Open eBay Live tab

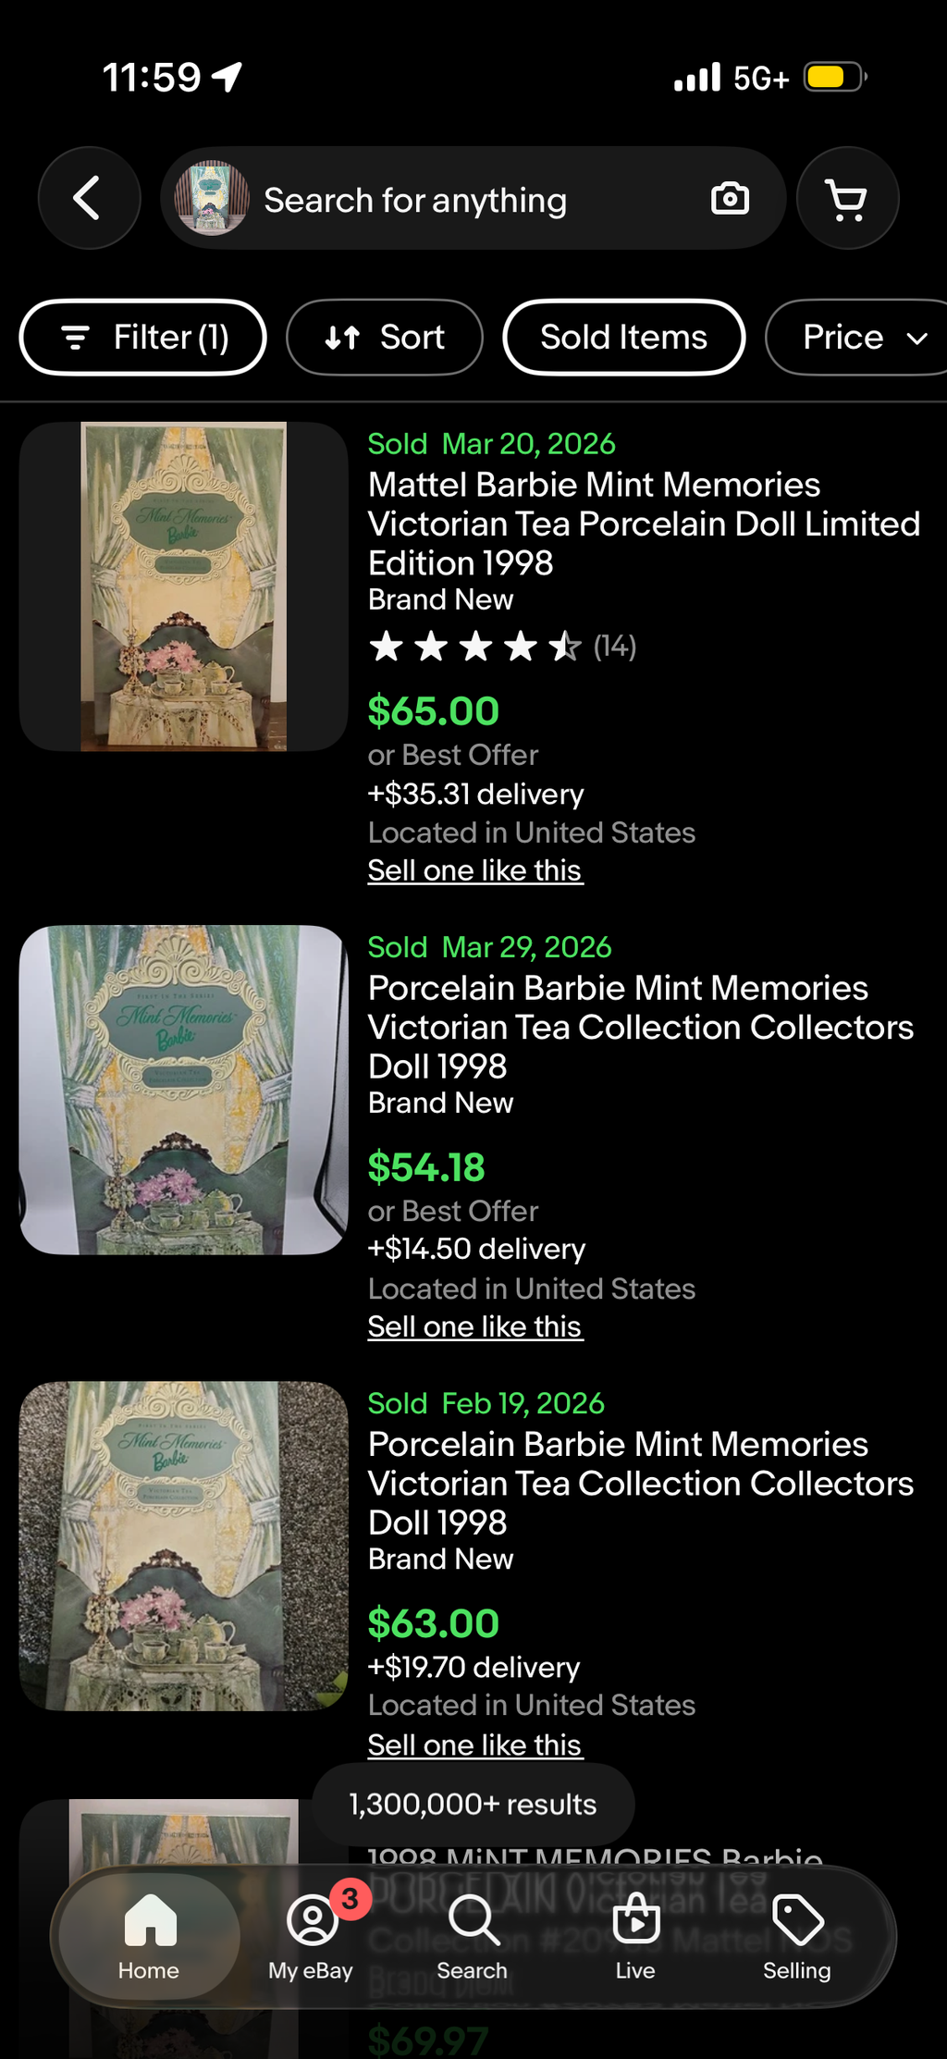click(635, 1937)
